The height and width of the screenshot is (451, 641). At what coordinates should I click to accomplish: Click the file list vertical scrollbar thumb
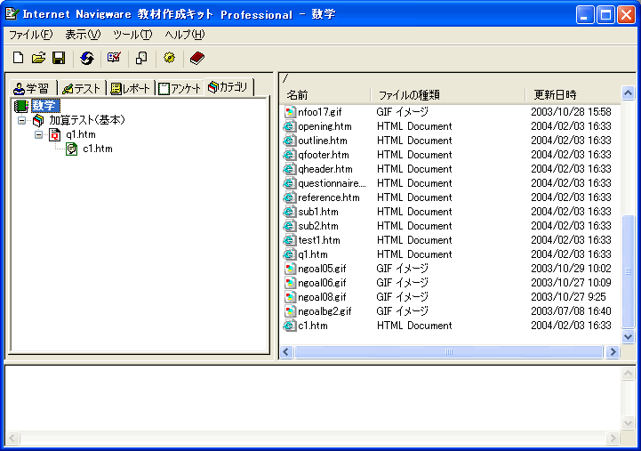tap(628, 271)
